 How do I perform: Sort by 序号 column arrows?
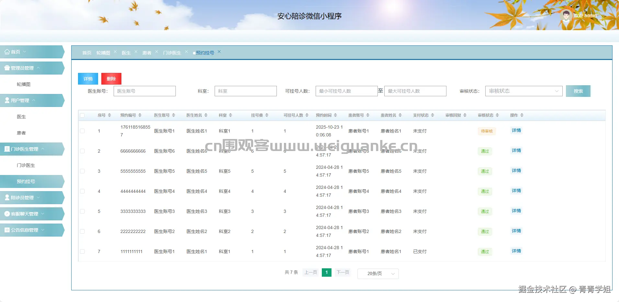109,115
